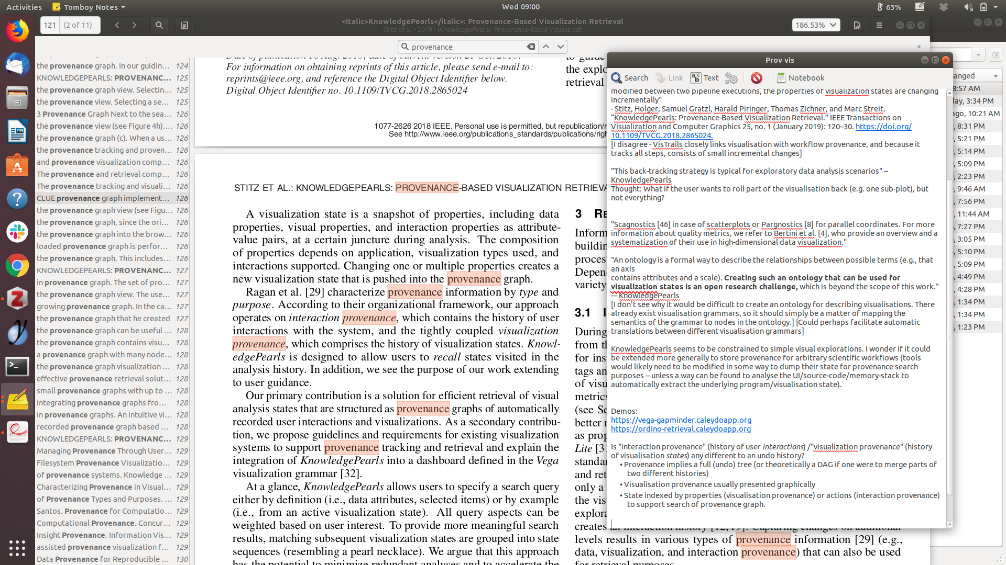This screenshot has height=565, width=1006.
Task: Go to next page in document viewer
Action: (x=134, y=25)
